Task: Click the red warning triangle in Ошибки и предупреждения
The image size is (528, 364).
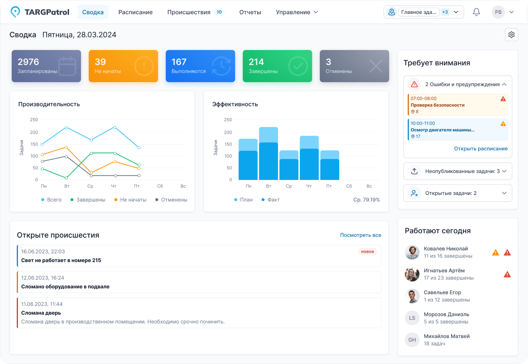Action: point(414,84)
